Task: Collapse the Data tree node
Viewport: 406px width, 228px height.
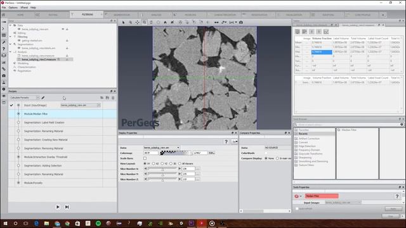Action: point(10,25)
